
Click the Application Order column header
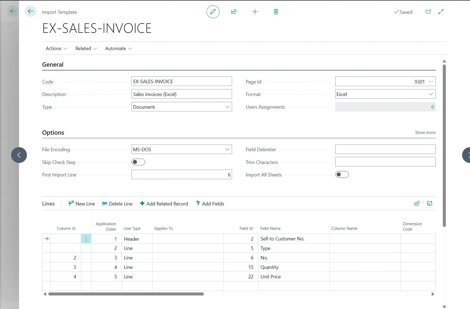[x=106, y=226]
